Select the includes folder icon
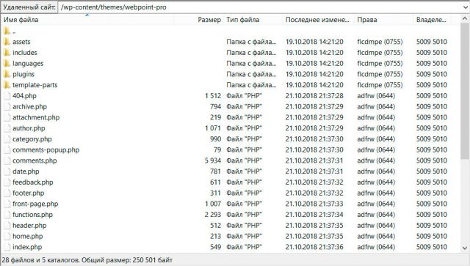This screenshot has height=266, width=470. (x=7, y=52)
